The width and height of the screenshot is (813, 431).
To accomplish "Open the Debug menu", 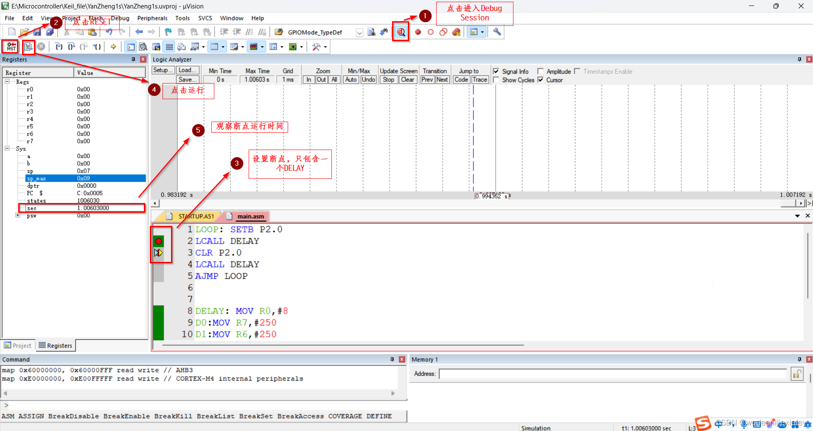I will 120,18.
